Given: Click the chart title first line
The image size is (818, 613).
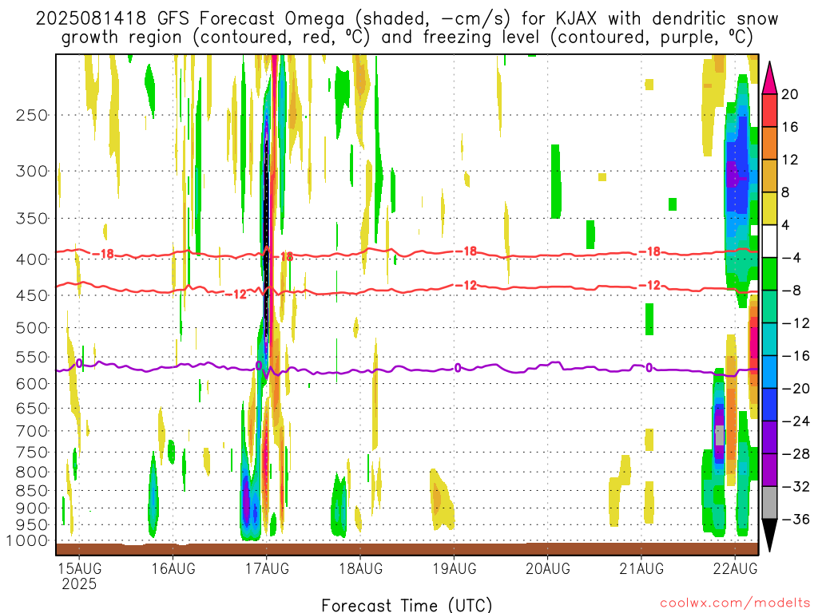Looking at the screenshot, I should click(x=407, y=19).
